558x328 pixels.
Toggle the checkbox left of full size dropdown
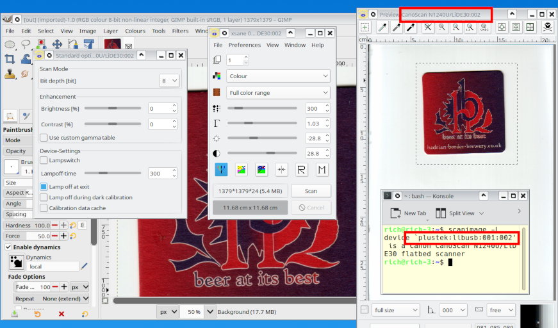coord(365,310)
